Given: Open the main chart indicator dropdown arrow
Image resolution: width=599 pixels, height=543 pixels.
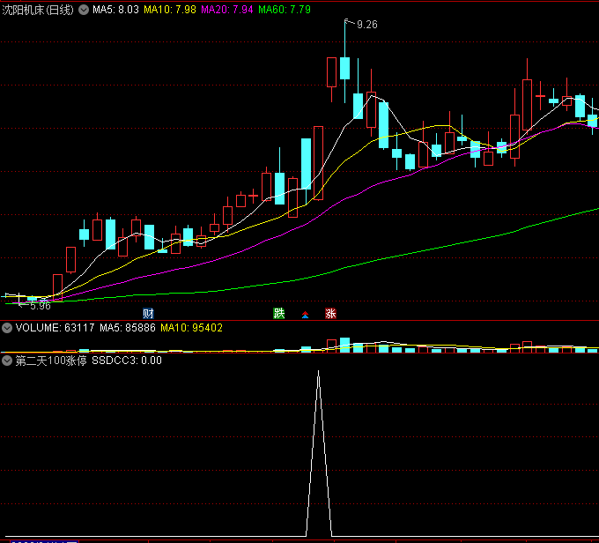Looking at the screenshot, I should coord(84,10).
